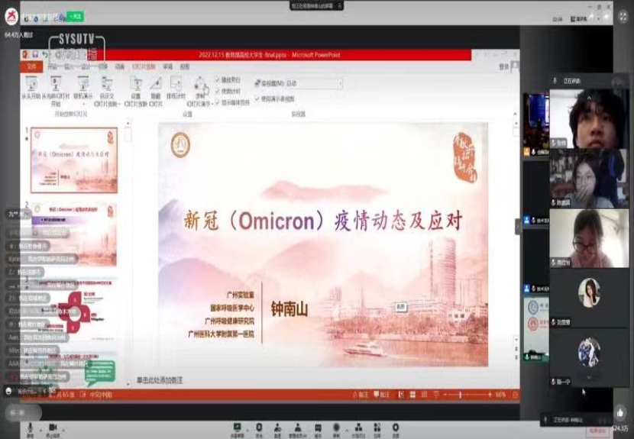The width and height of the screenshot is (634, 439).
Task: Click the notes area "单击此处添加备注"
Action: [160, 380]
